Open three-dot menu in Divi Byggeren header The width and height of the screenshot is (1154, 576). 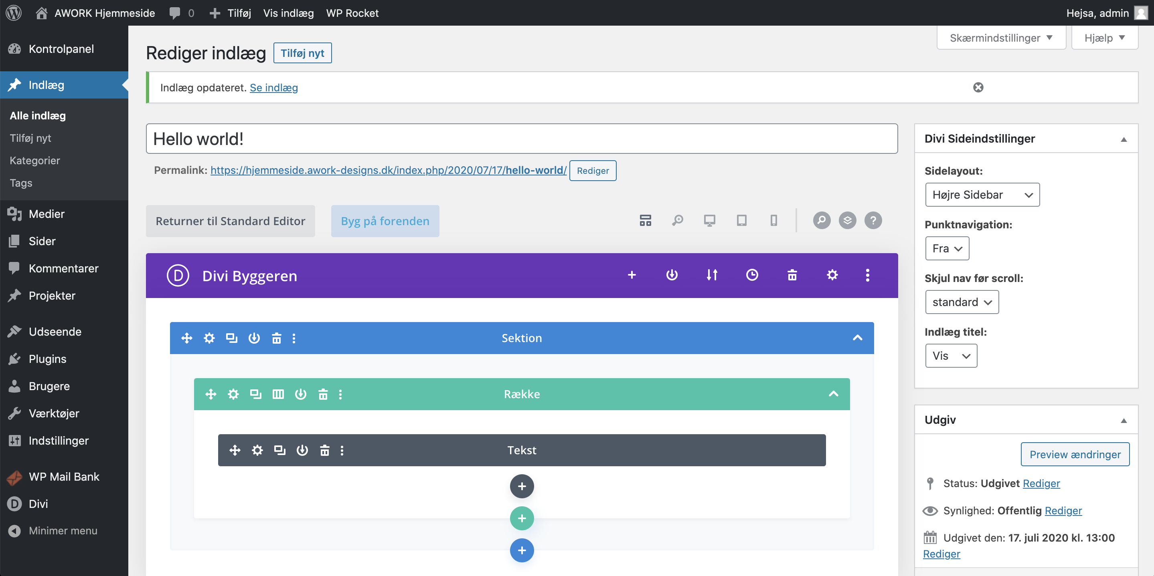[867, 275]
